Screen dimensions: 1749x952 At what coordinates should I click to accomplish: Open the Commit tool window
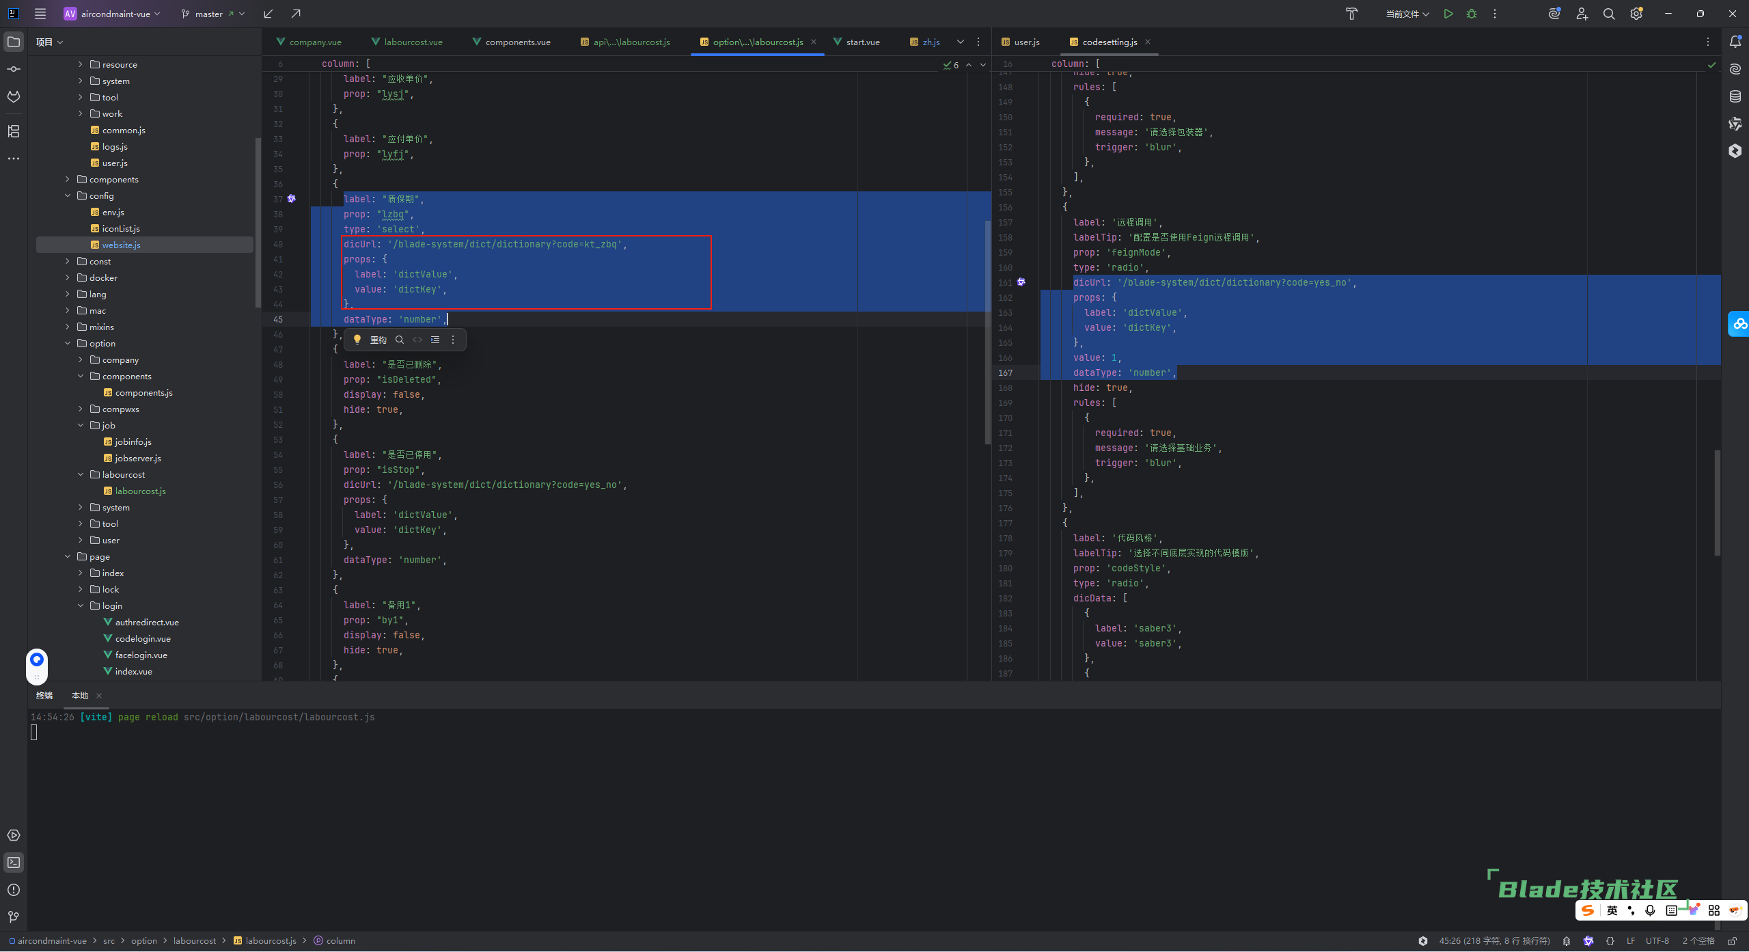point(14,69)
